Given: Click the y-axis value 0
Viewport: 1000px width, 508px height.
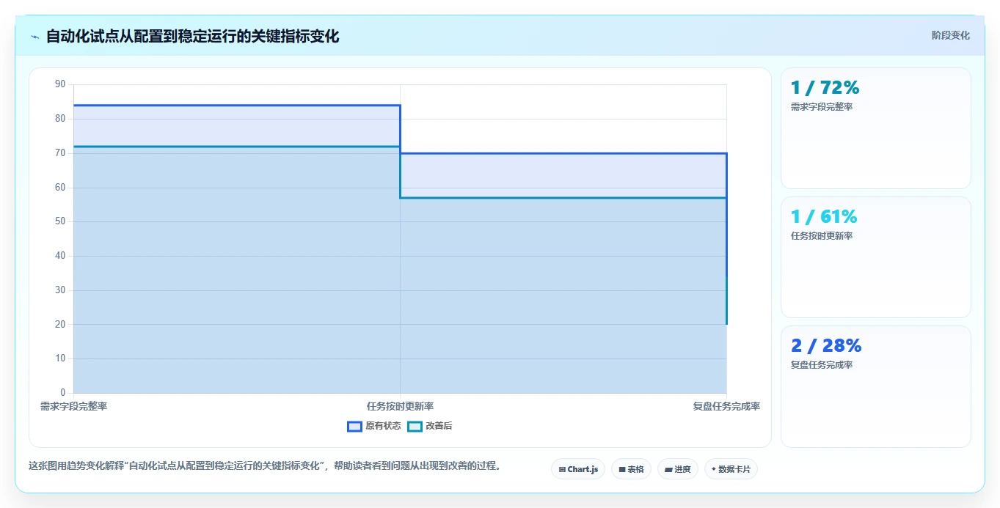Looking at the screenshot, I should (x=62, y=393).
